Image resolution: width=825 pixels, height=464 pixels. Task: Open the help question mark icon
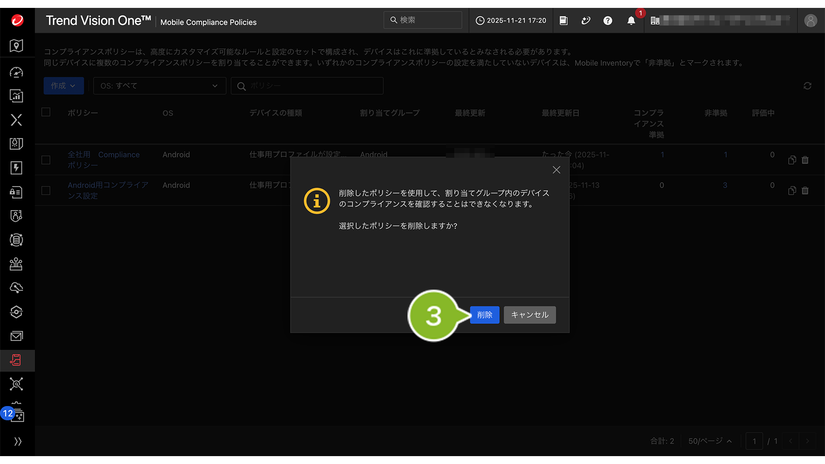tap(607, 20)
